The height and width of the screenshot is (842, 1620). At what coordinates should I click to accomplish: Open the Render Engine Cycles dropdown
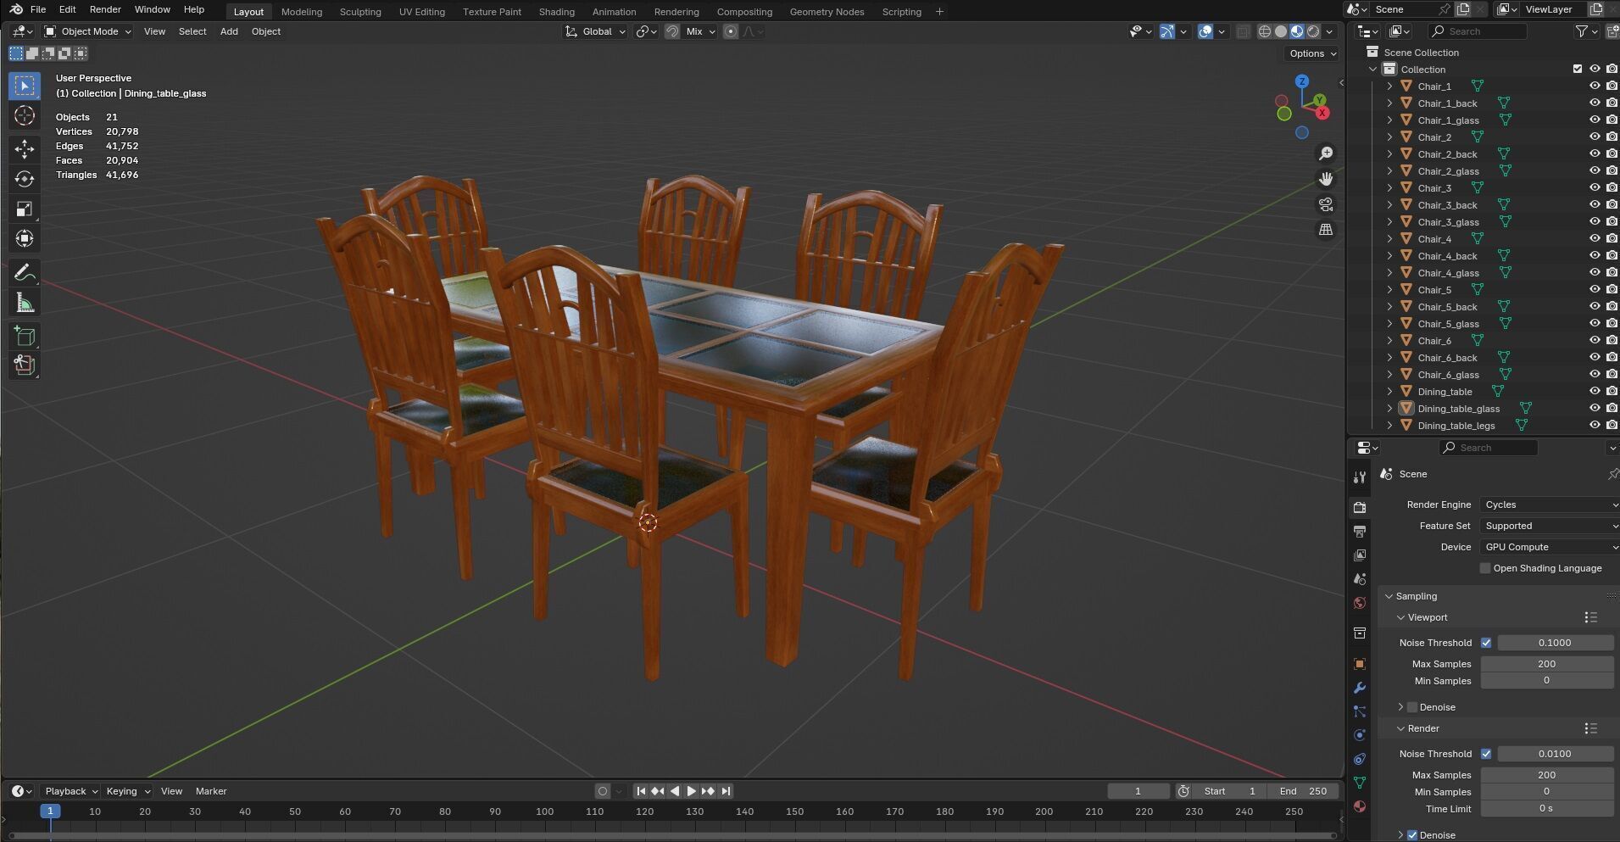(1550, 505)
